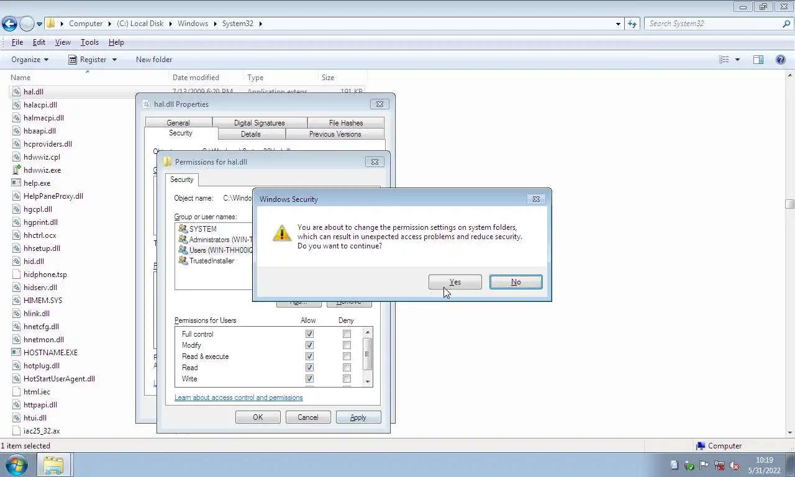
Task: Switch to the File Hashes tab
Action: (x=346, y=123)
